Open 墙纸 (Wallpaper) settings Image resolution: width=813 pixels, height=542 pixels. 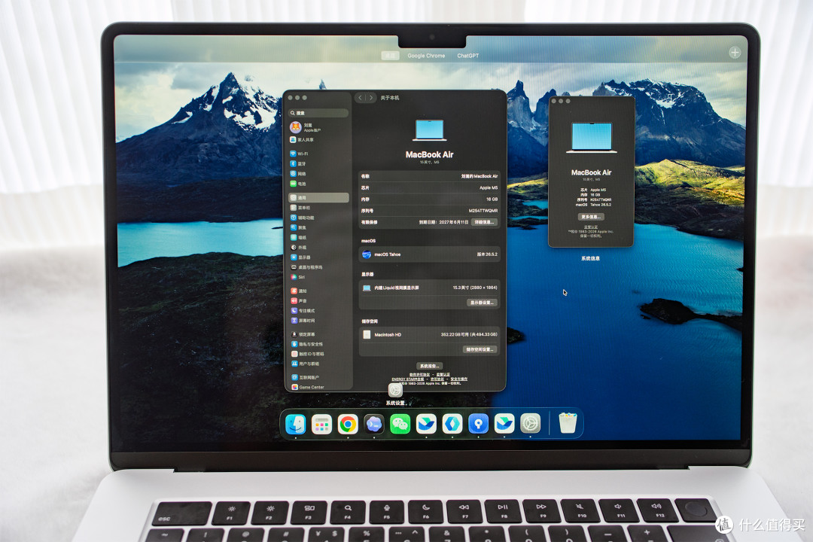coord(298,238)
